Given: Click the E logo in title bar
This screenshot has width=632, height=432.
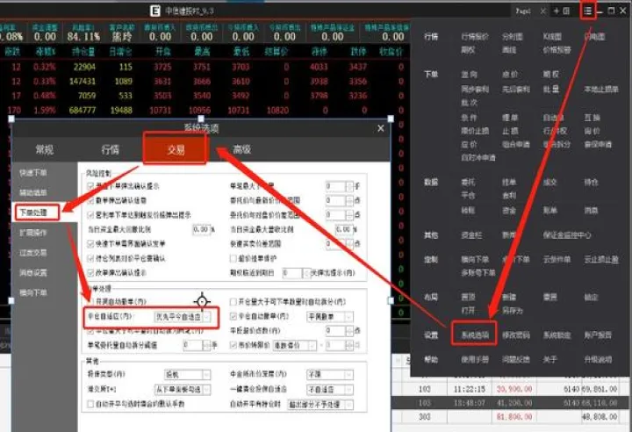Looking at the screenshot, I should [155, 11].
